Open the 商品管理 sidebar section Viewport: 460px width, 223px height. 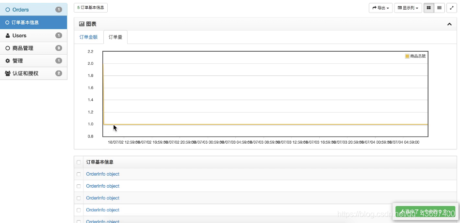click(x=33, y=48)
